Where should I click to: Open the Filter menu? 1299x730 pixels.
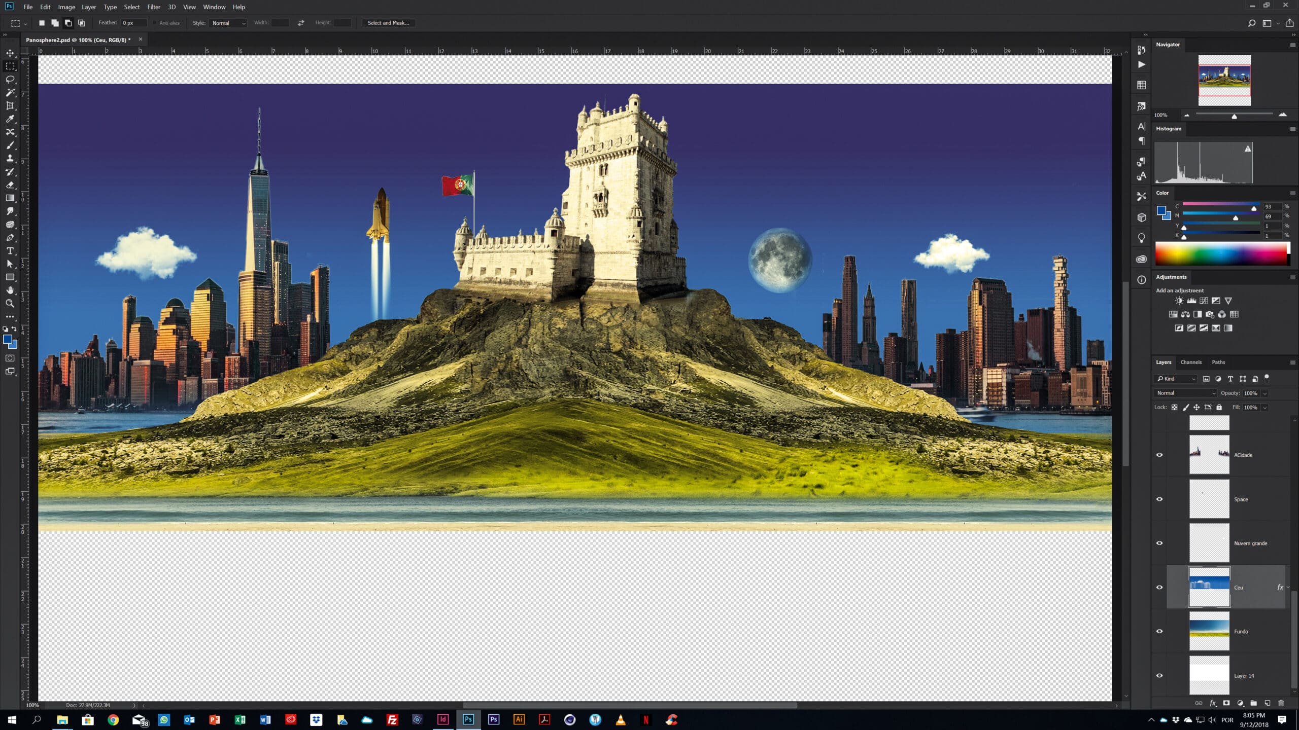[x=154, y=7]
